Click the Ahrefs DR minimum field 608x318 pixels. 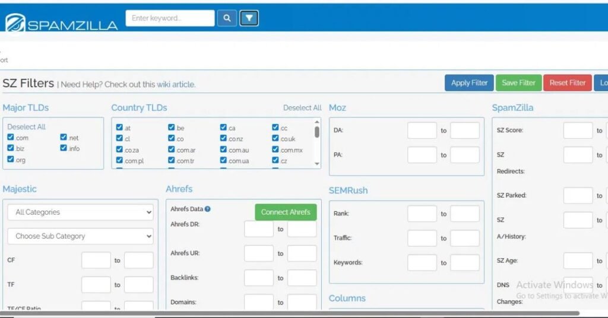pyautogui.click(x=259, y=229)
